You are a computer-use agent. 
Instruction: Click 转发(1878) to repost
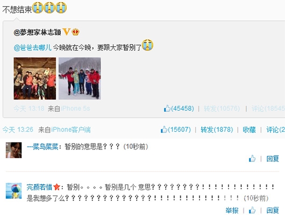217,130
